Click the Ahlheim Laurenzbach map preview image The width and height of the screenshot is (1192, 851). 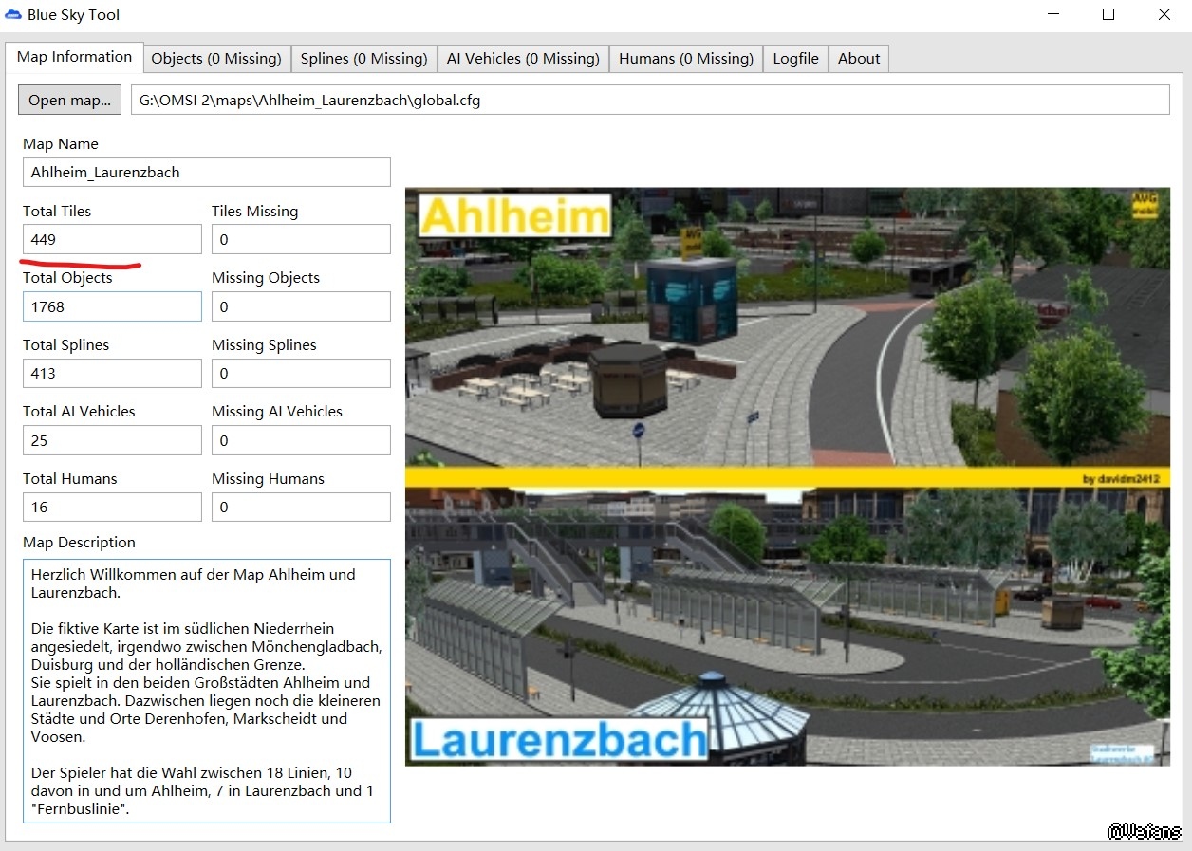pos(788,476)
